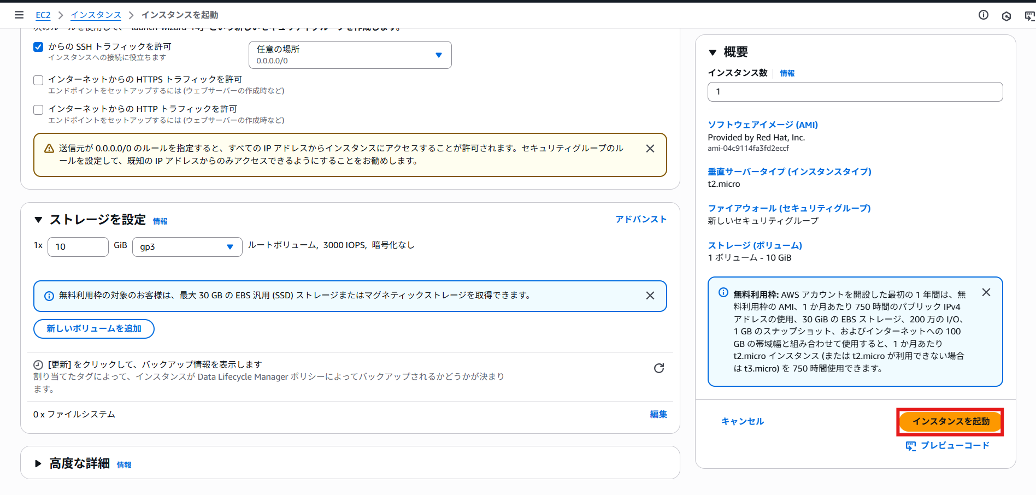
Task: Focus the volume size field showing 10
Action: point(78,247)
